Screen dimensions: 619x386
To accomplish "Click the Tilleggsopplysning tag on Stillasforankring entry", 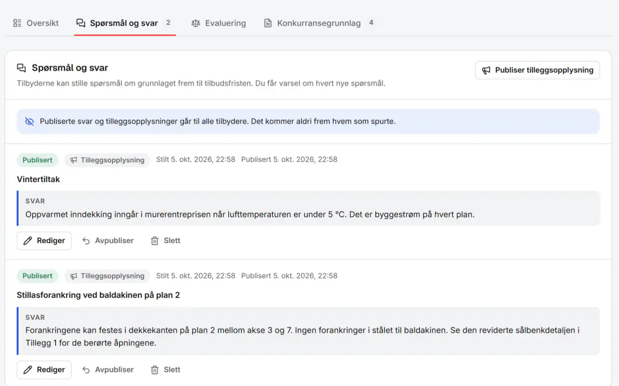I will (107, 276).
